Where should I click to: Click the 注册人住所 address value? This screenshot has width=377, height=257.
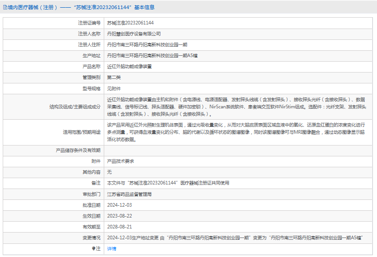147,45
